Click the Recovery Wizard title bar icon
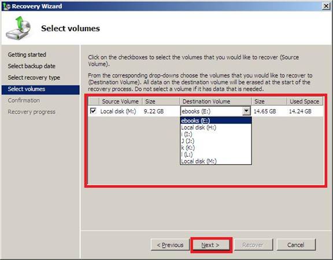 click(6, 6)
